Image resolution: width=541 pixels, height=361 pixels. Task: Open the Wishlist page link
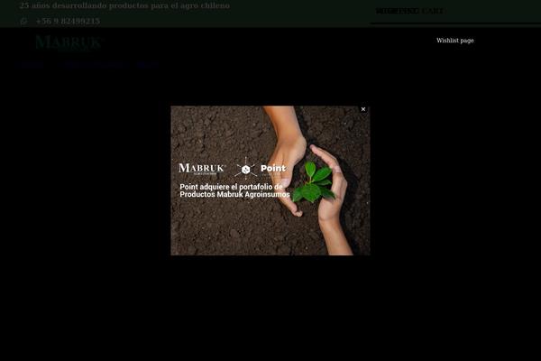point(455,41)
